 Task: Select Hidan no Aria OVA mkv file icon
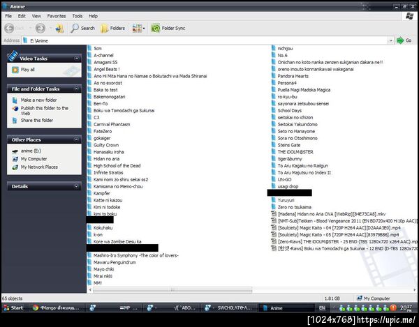tap(274, 214)
